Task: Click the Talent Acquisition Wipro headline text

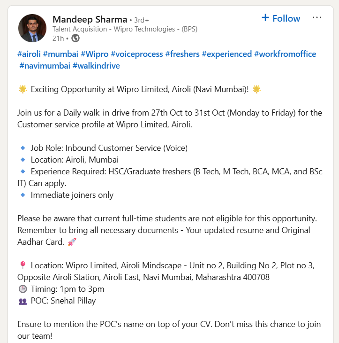Action: tap(125, 29)
